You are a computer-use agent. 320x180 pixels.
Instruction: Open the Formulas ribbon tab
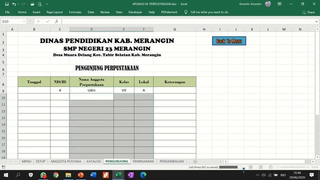tap(75, 12)
